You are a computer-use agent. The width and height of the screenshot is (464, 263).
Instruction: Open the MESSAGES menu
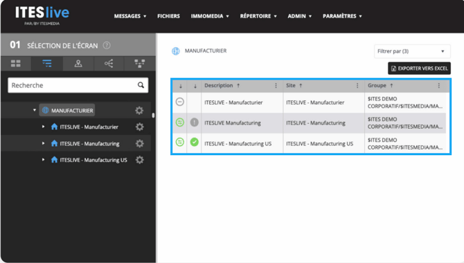(x=130, y=16)
